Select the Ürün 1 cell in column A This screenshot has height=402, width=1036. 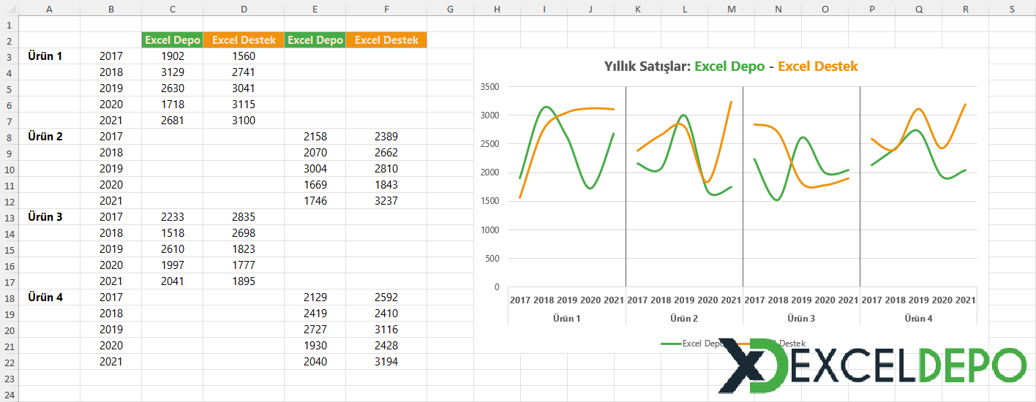point(49,56)
